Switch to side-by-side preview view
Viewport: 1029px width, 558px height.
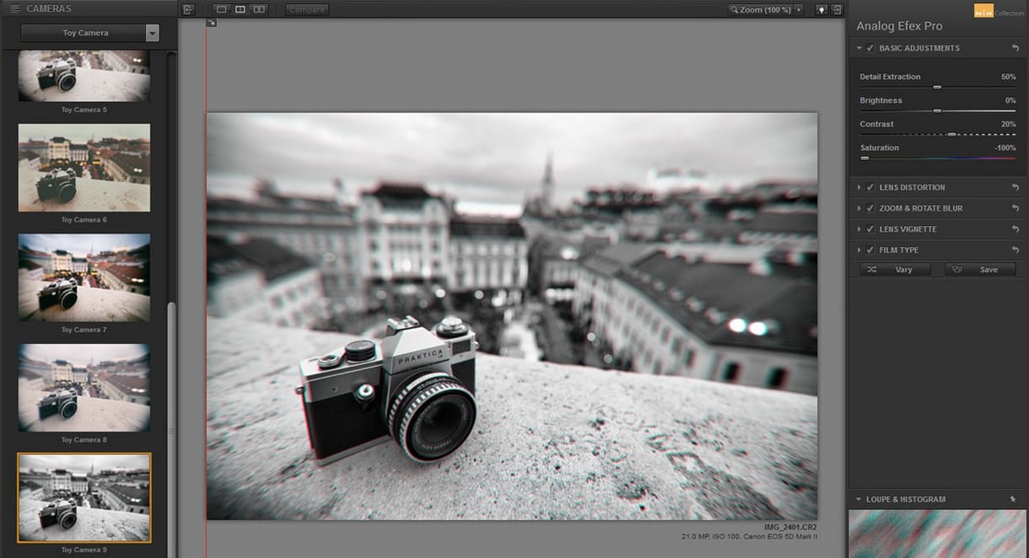coord(259,9)
